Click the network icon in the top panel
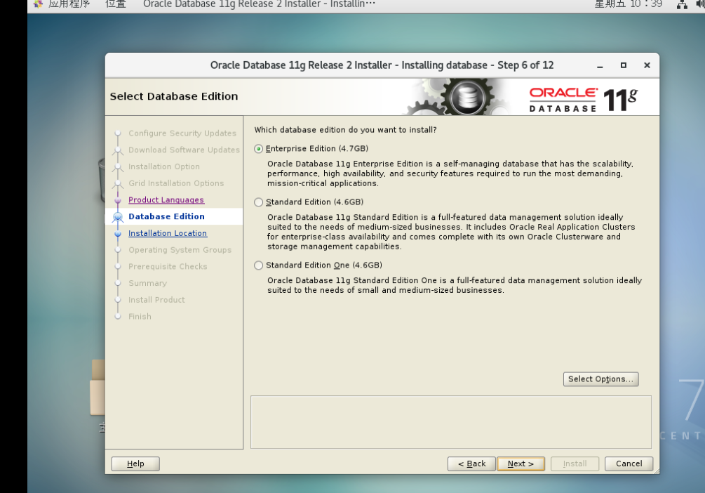 pyautogui.click(x=682, y=4)
